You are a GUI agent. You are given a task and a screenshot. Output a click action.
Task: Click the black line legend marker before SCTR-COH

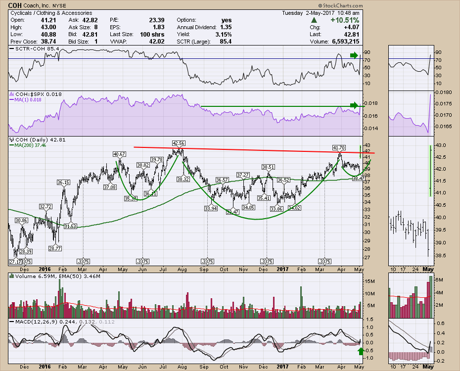coord(12,48)
